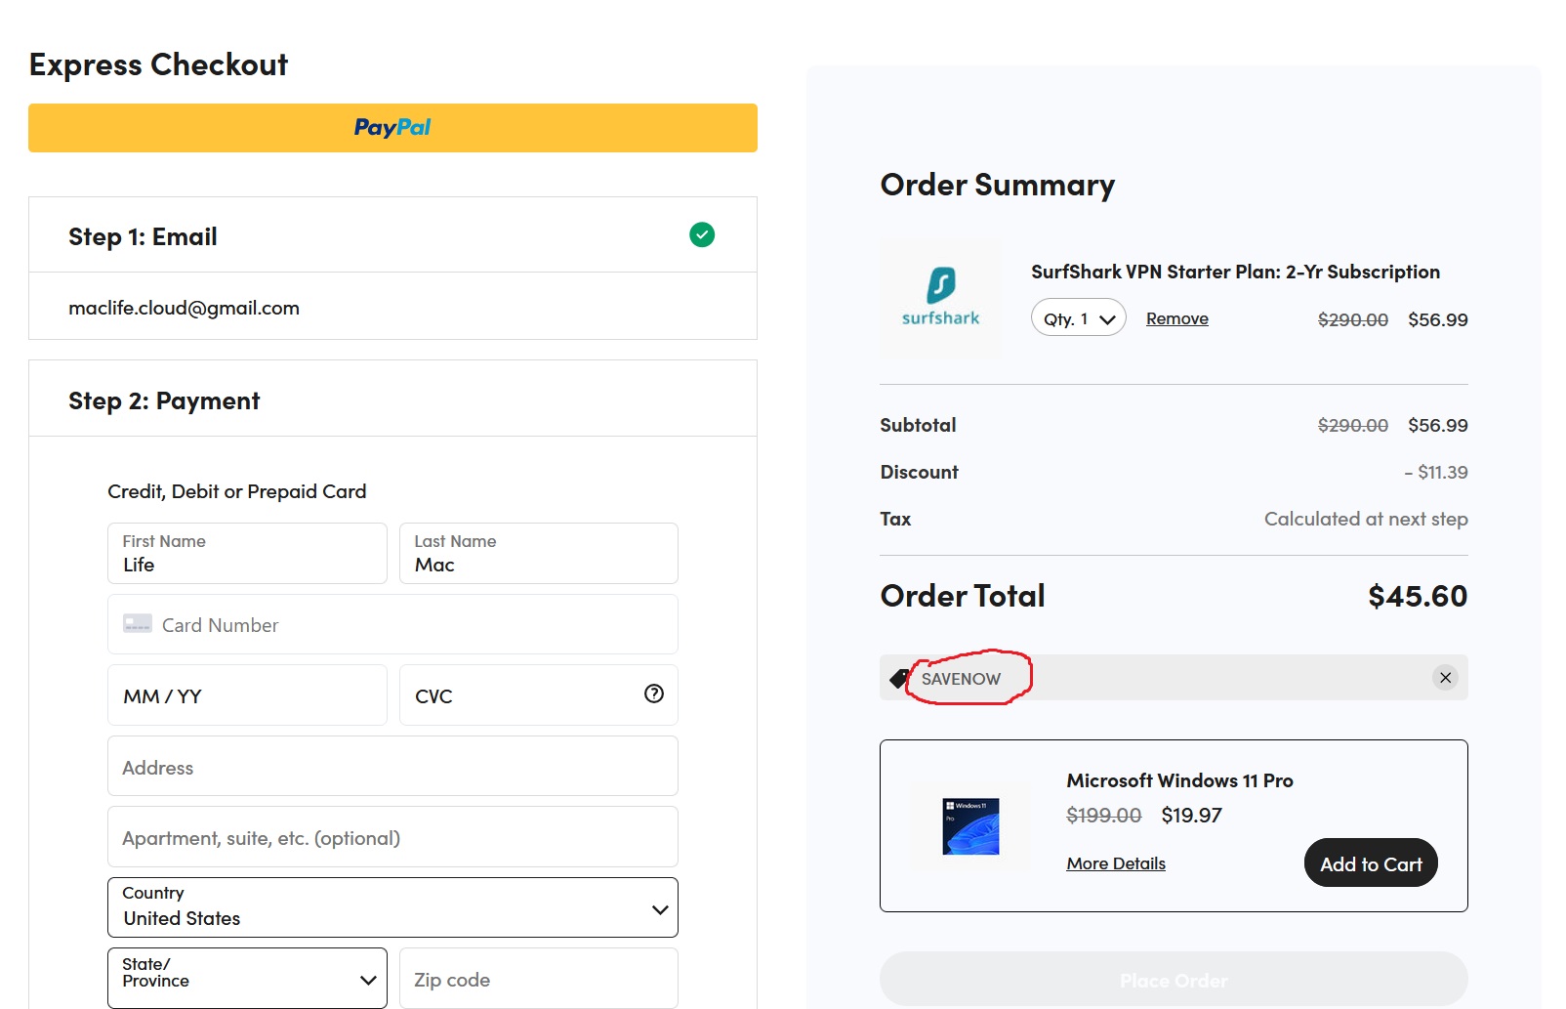Viewport: 1566px width, 1009px height.
Task: Click the Place Order button
Action: point(1174,980)
